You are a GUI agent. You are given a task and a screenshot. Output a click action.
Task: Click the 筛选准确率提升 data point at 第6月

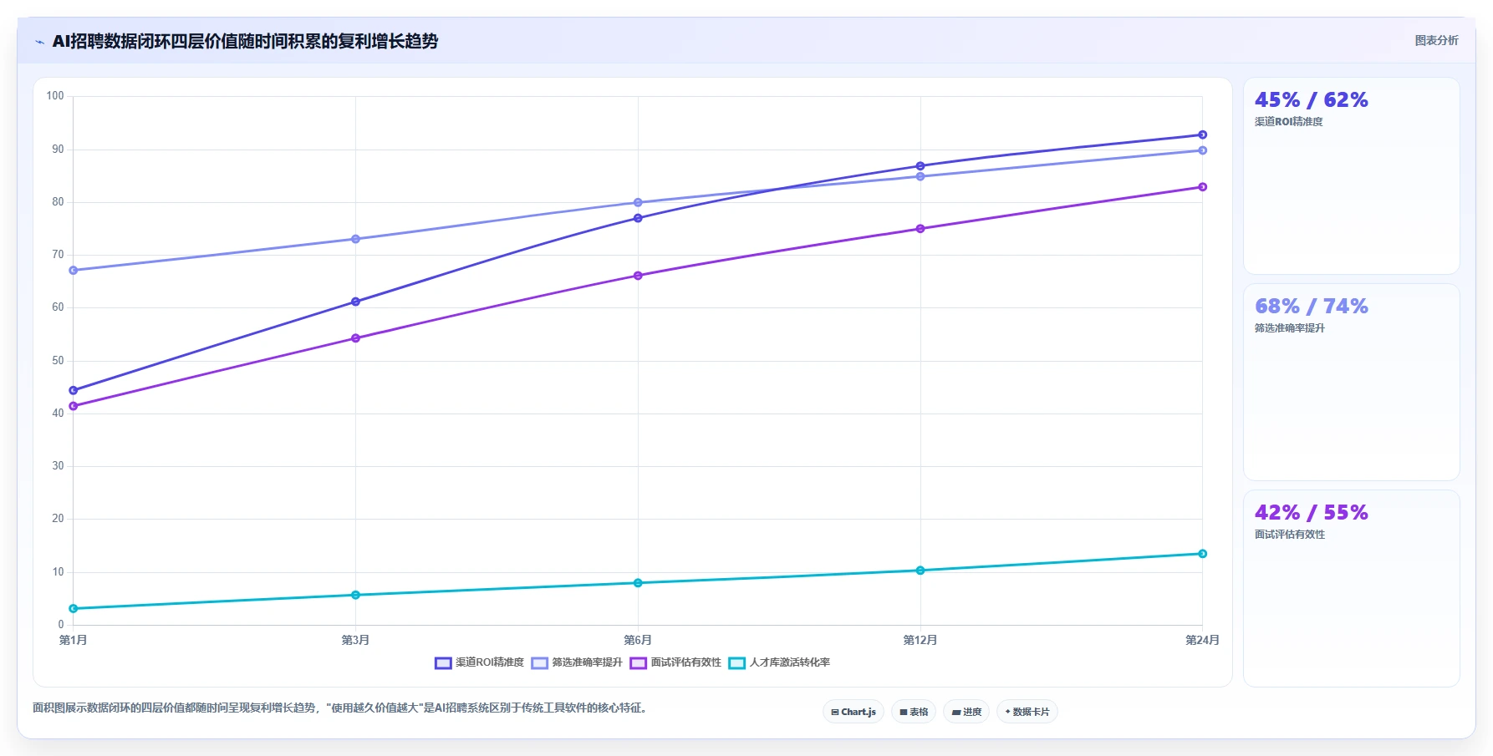pyautogui.click(x=638, y=202)
